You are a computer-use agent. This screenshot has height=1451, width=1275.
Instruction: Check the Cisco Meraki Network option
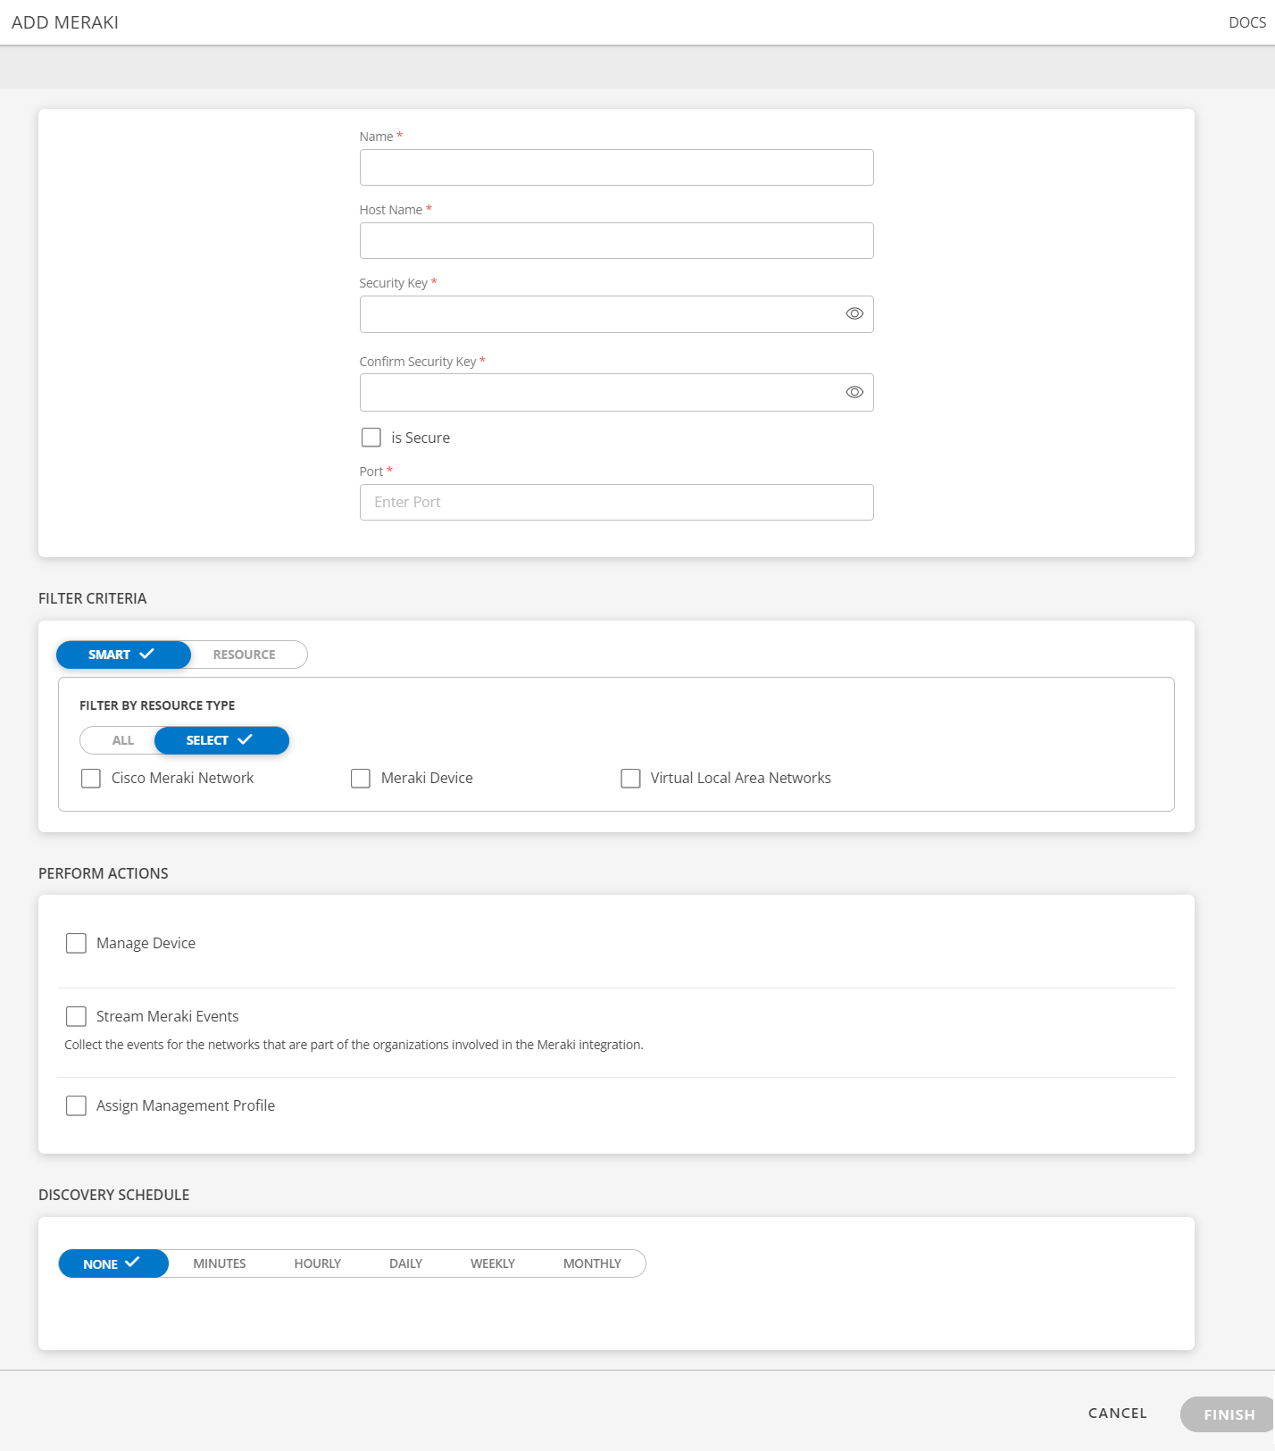coord(91,779)
